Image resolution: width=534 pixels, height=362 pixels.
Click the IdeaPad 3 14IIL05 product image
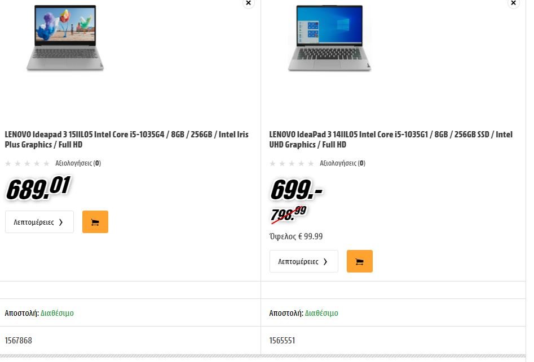[329, 38]
